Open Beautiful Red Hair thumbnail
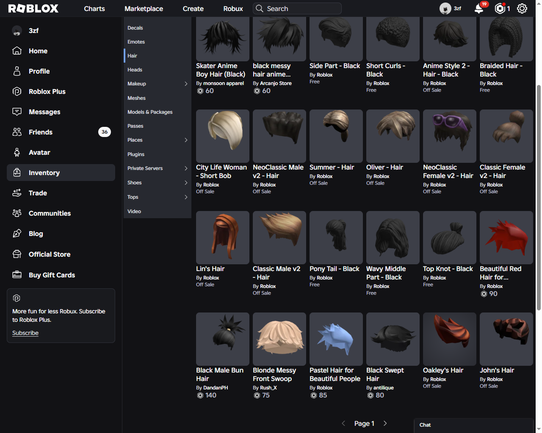Viewport: 542px width, 433px height. click(506, 238)
